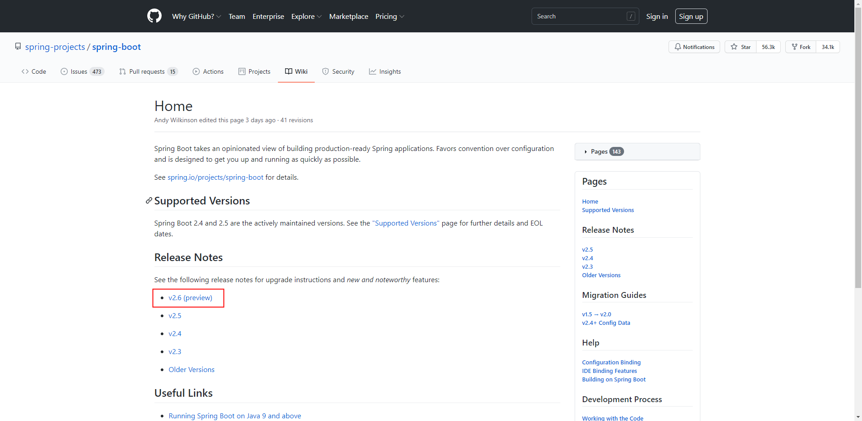Click the repository icon beside spring-projects

tap(18, 47)
